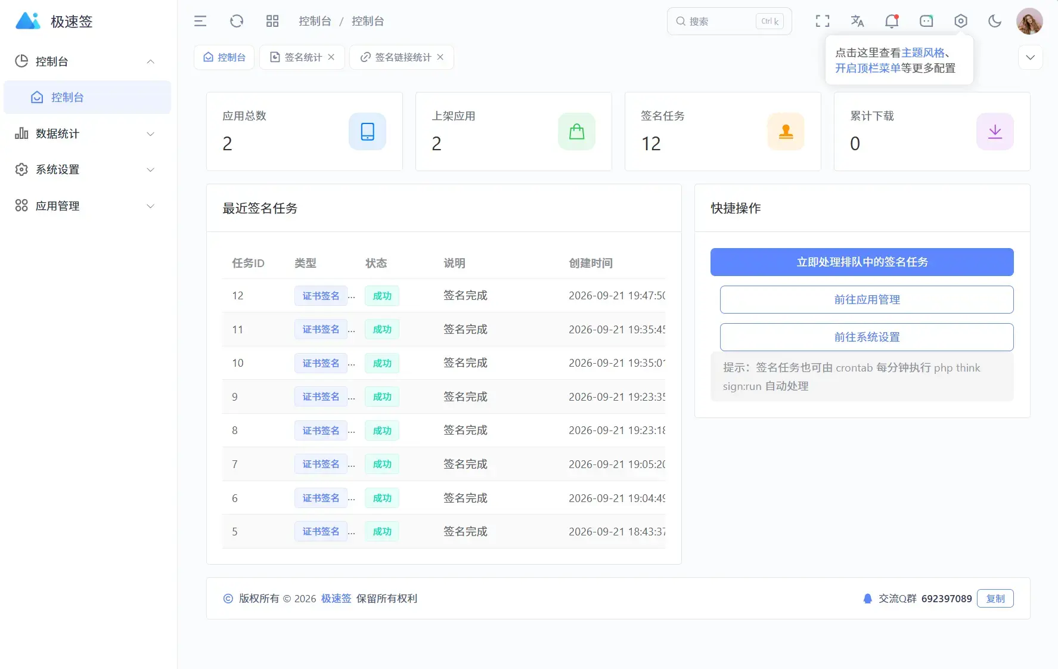Close the 签名链接统计 tab
Screen dimensions: 1058x669
440,57
